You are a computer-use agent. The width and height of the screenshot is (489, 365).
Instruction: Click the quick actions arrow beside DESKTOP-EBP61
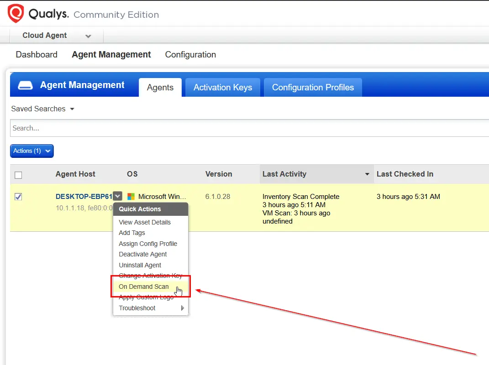click(x=118, y=196)
